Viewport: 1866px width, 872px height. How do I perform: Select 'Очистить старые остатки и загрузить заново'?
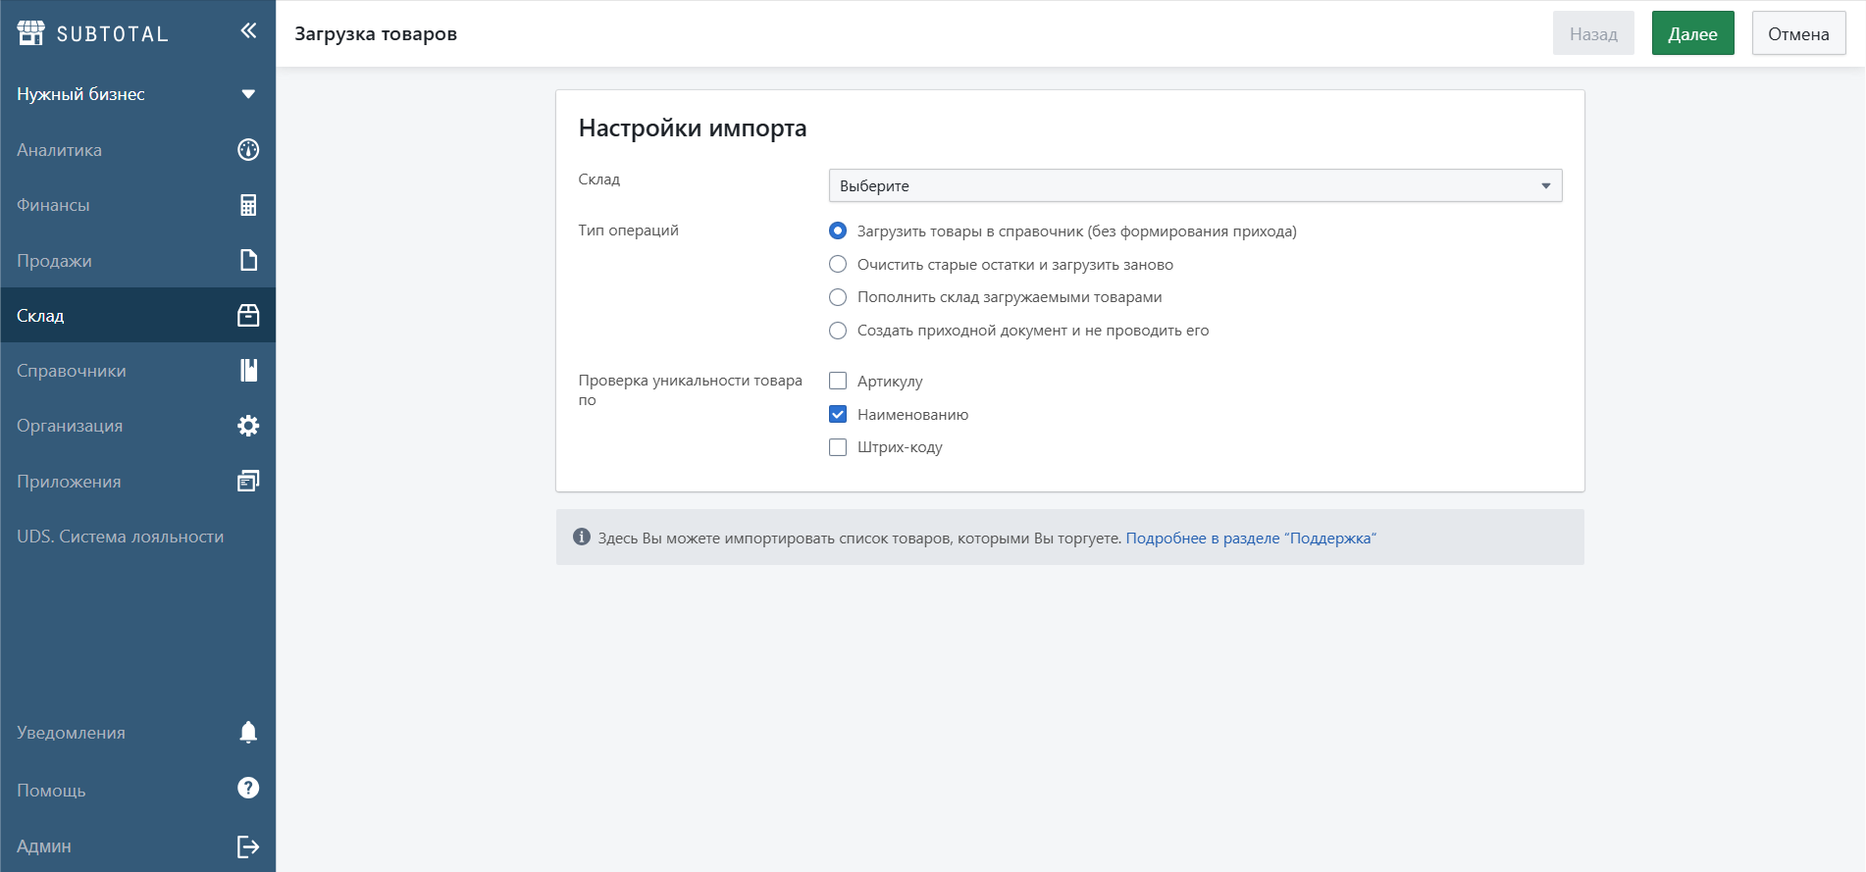tap(838, 264)
